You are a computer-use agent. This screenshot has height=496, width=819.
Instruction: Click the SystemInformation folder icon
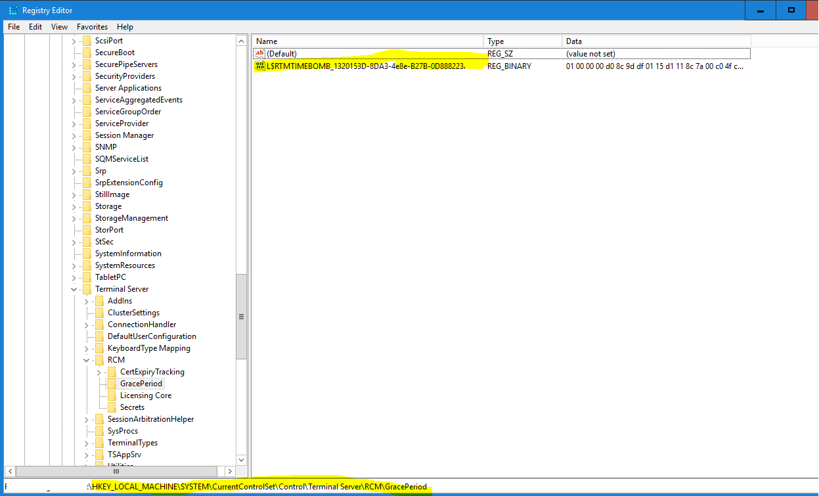point(87,254)
